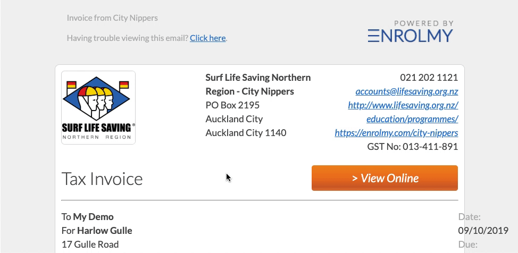Click the Tax Invoice heading

tap(102, 179)
